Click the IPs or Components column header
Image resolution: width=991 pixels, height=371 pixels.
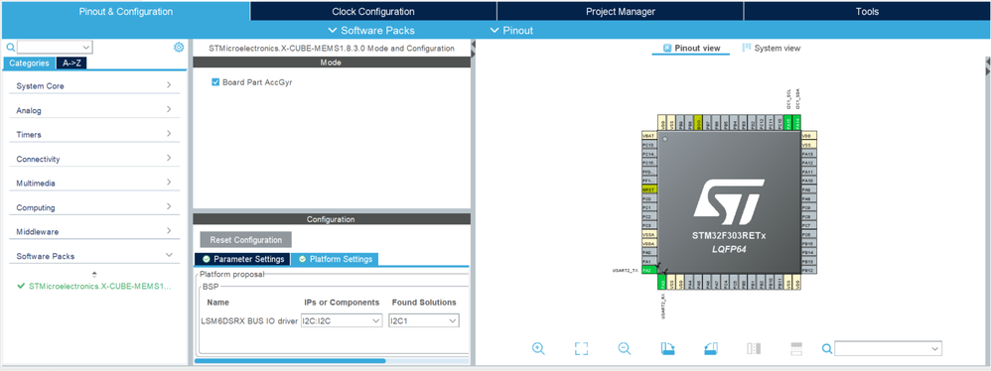342,303
